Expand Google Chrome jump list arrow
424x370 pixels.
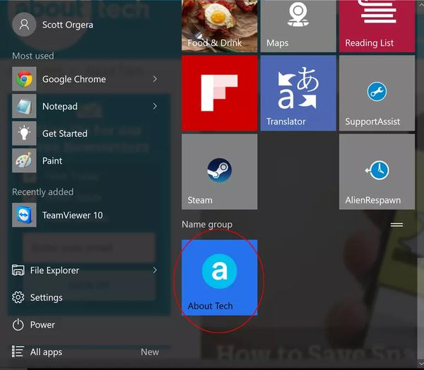(x=155, y=79)
